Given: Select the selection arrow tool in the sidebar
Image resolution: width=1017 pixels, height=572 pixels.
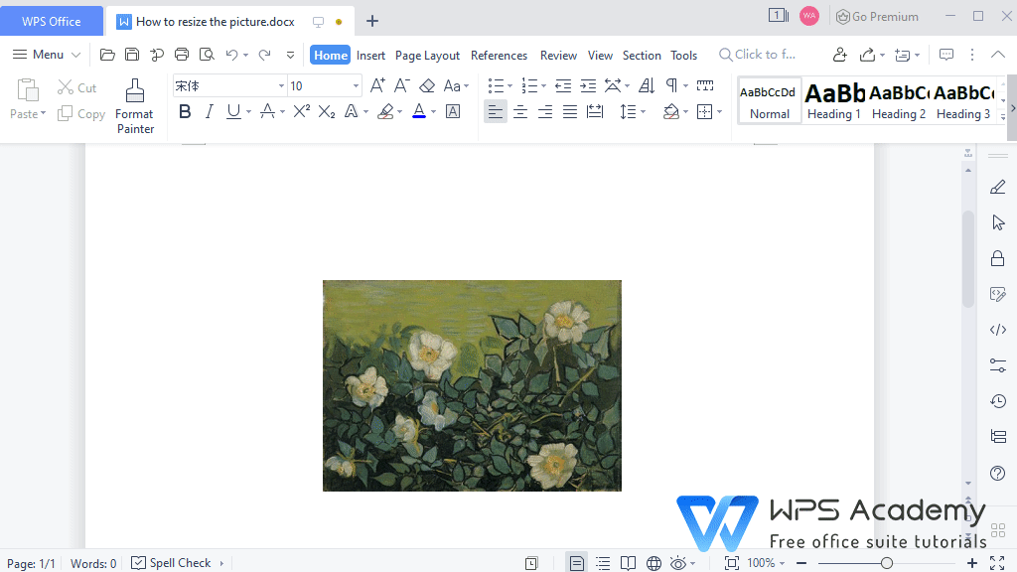Looking at the screenshot, I should tap(998, 222).
